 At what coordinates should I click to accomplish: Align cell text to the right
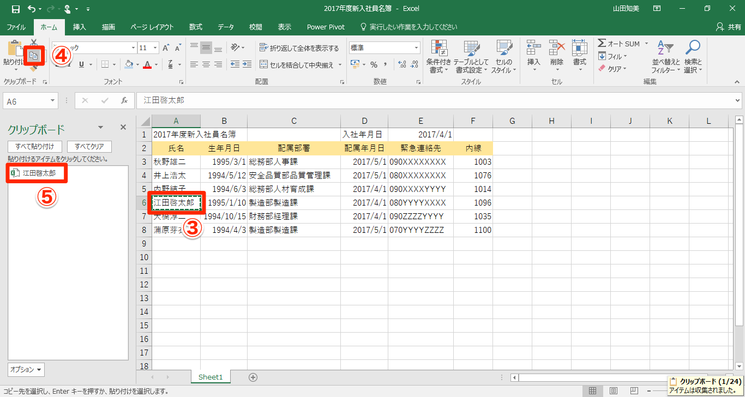coord(218,64)
